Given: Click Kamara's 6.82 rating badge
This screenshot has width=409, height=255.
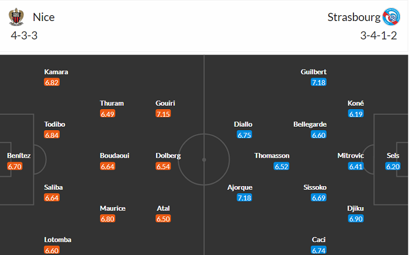Looking at the screenshot, I should tap(52, 82).
